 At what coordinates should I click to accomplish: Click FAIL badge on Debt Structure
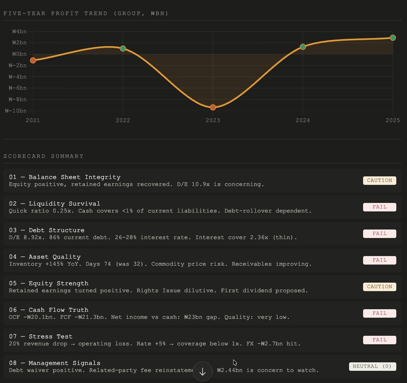click(379, 234)
